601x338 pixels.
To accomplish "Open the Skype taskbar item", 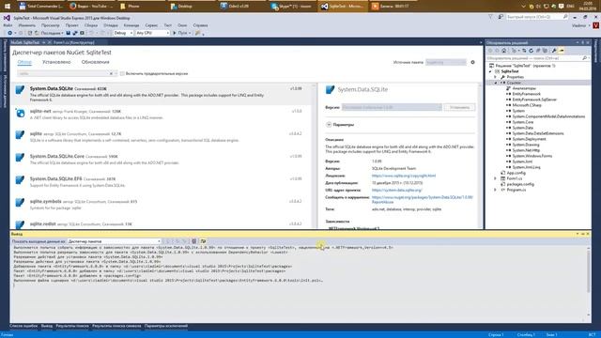I will [292, 7].
